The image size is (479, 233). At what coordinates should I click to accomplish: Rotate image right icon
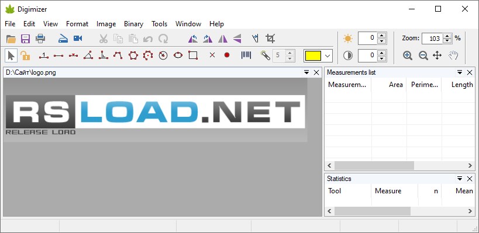coord(208,39)
